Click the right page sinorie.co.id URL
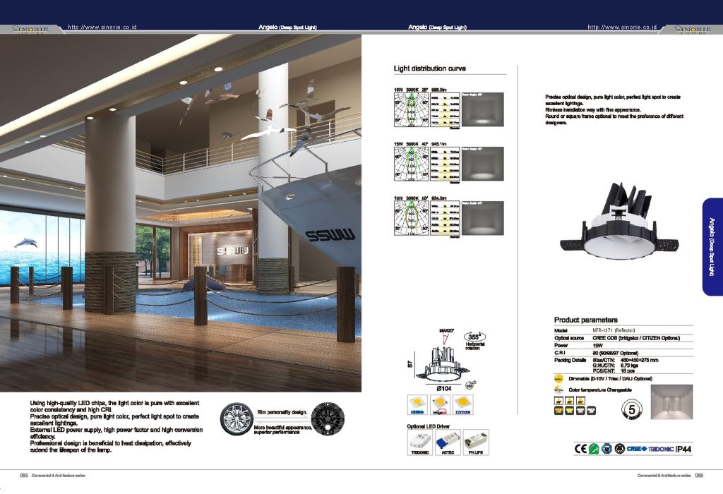Viewport: 723px width, 494px height. [622, 27]
